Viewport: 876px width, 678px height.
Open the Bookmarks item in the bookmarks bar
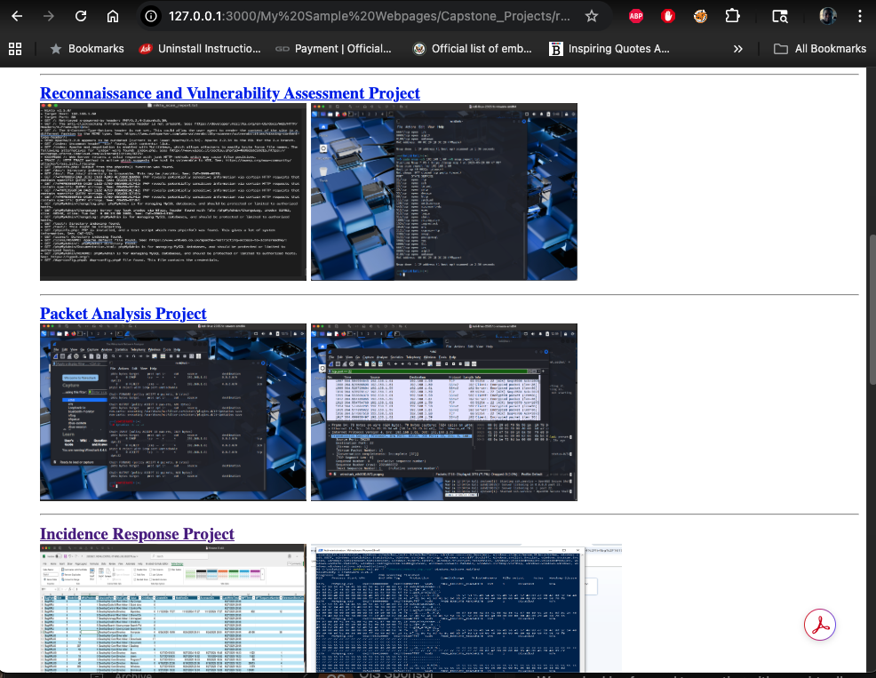click(x=87, y=49)
